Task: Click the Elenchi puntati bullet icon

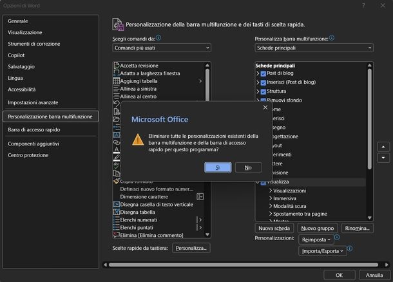Action: pos(117,227)
